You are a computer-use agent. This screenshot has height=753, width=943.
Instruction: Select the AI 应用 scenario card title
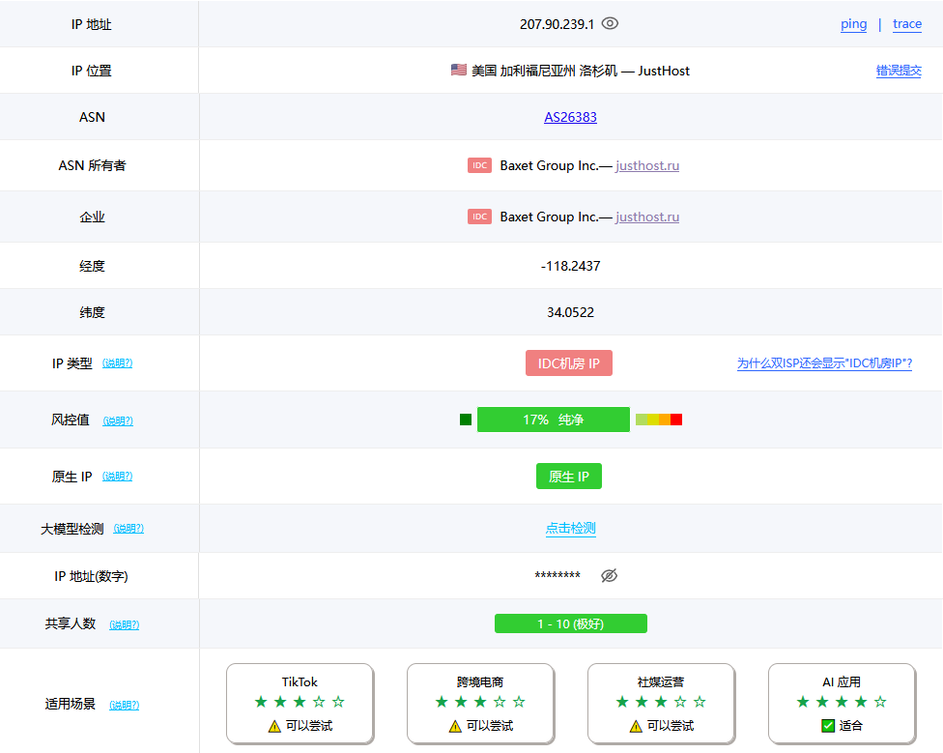842,682
